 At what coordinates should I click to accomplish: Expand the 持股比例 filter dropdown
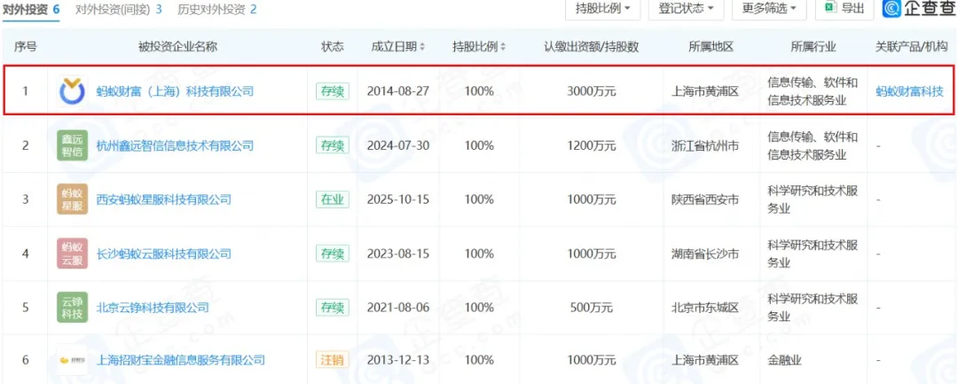point(603,9)
